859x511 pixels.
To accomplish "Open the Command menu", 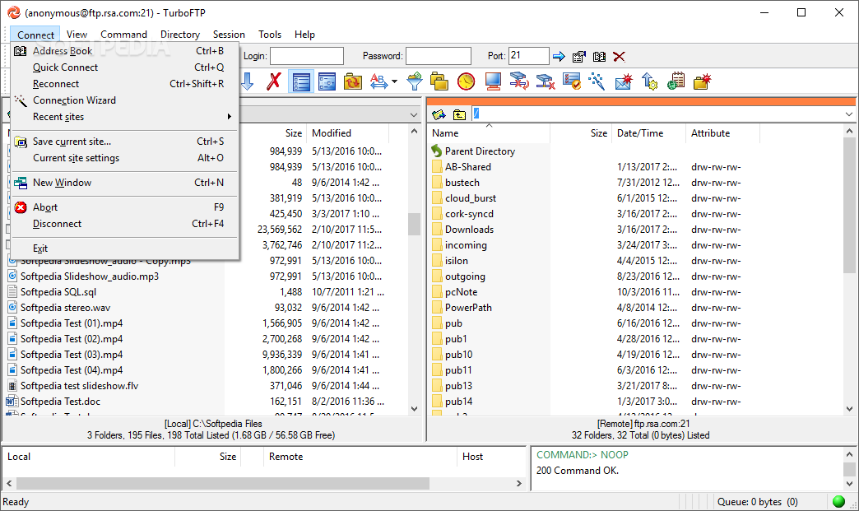I will [x=123, y=35].
